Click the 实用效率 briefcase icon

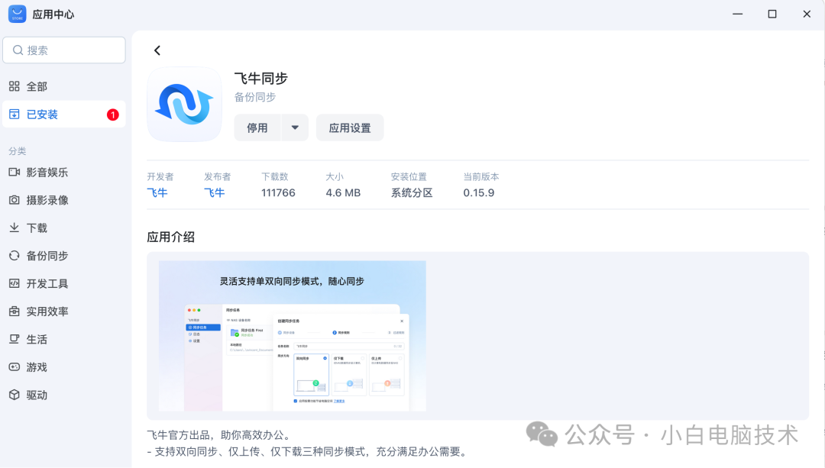(x=15, y=311)
